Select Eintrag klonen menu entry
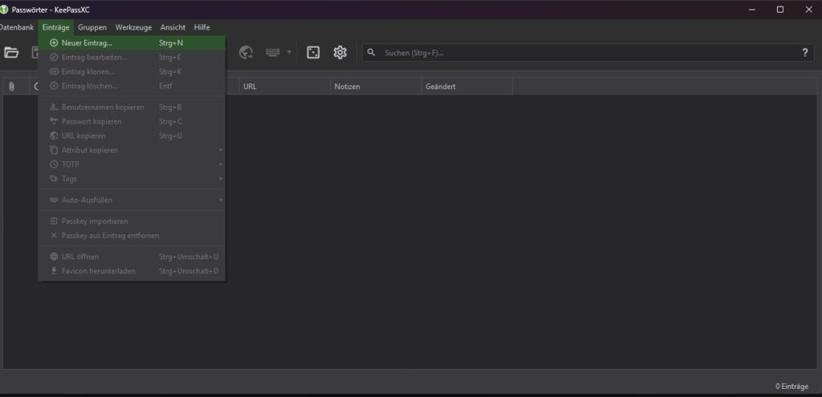 (x=132, y=71)
